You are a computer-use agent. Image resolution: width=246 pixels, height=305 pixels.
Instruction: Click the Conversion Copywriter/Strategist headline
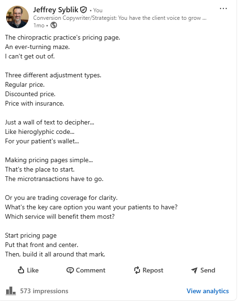(120, 18)
